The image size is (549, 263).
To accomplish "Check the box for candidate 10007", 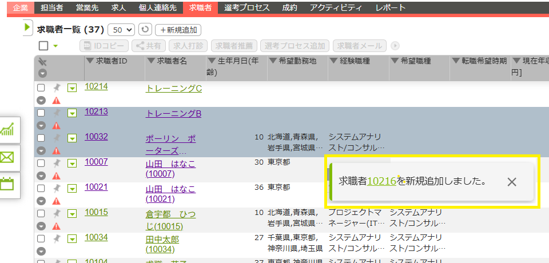I will tap(41, 164).
